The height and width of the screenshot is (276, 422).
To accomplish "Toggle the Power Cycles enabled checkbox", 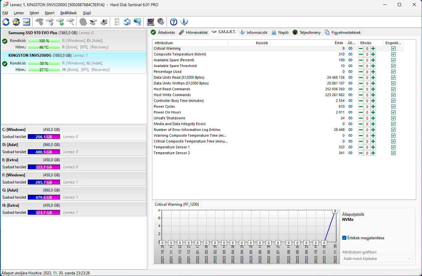I will click(x=393, y=106).
